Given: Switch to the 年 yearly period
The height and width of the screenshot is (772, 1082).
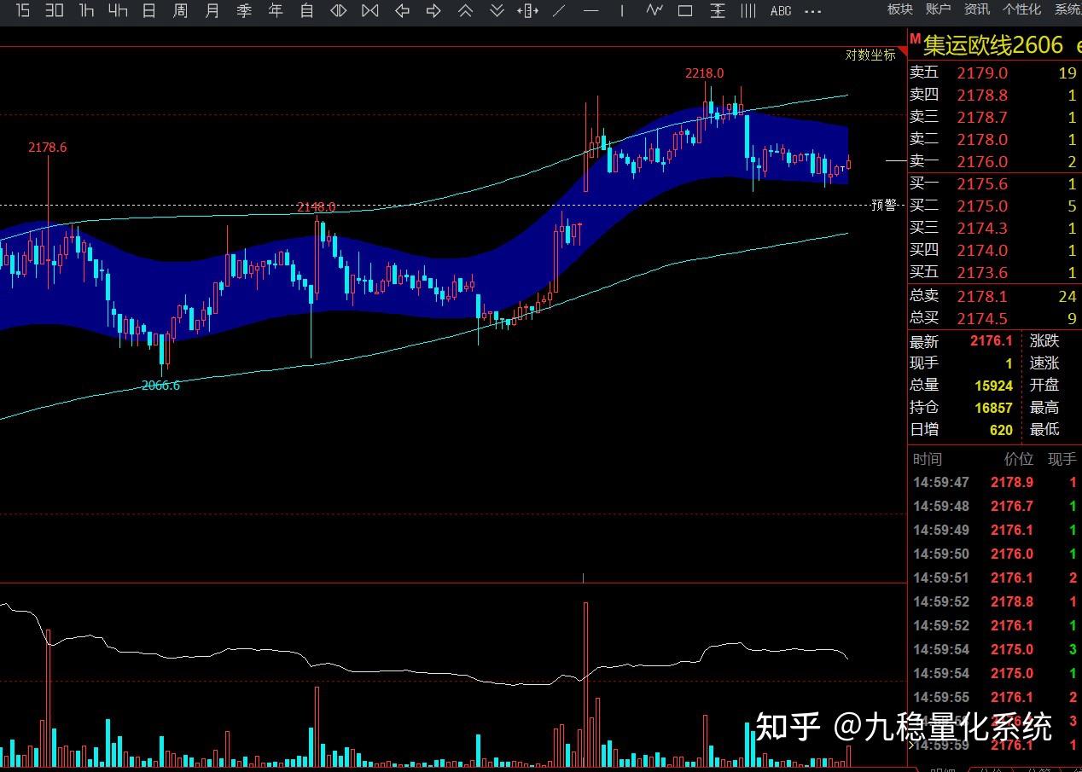Looking at the screenshot, I should click(276, 10).
